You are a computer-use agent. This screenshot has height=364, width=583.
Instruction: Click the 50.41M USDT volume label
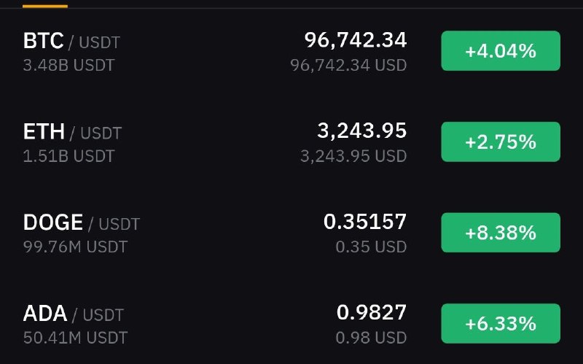76,338
